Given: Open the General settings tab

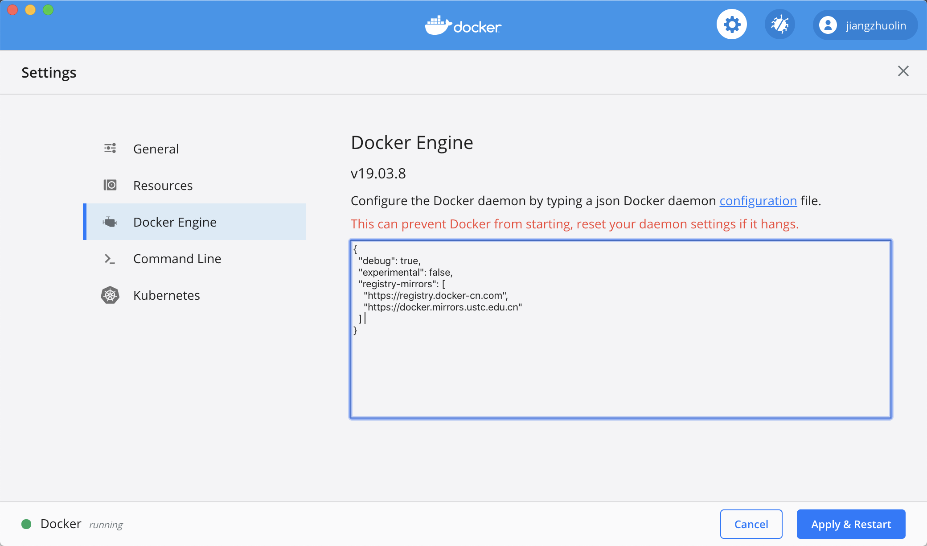Looking at the screenshot, I should 194,149.
